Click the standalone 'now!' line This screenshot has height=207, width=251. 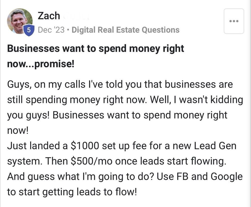click(18, 131)
